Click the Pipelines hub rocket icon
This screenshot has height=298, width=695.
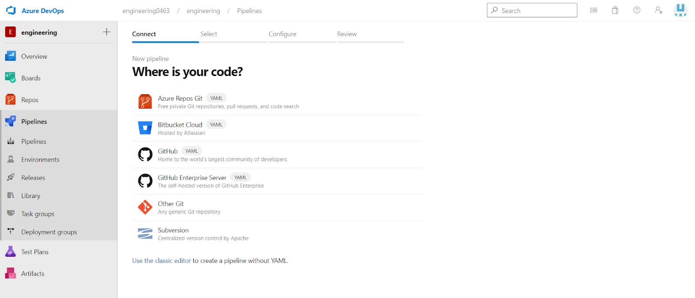10,121
